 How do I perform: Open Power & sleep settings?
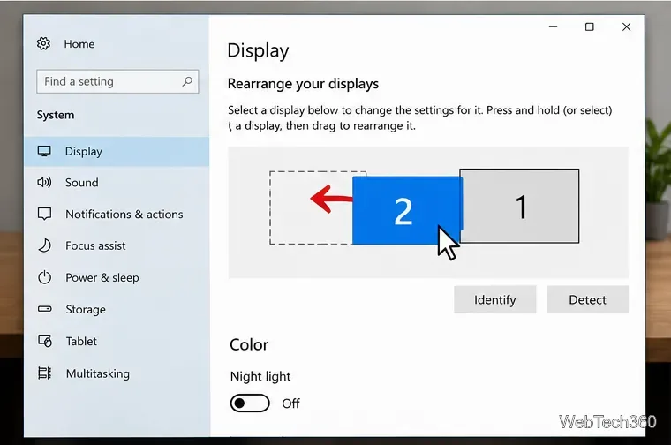tap(117, 278)
